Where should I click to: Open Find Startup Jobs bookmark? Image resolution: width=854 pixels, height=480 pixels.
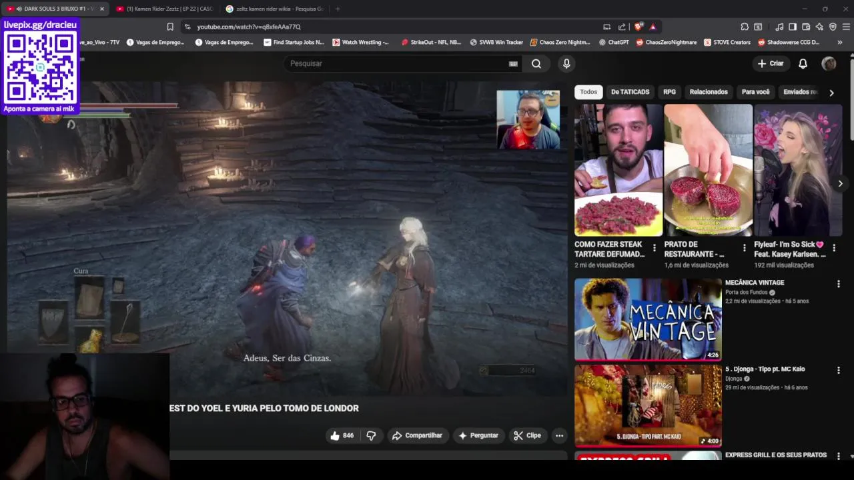tap(294, 42)
